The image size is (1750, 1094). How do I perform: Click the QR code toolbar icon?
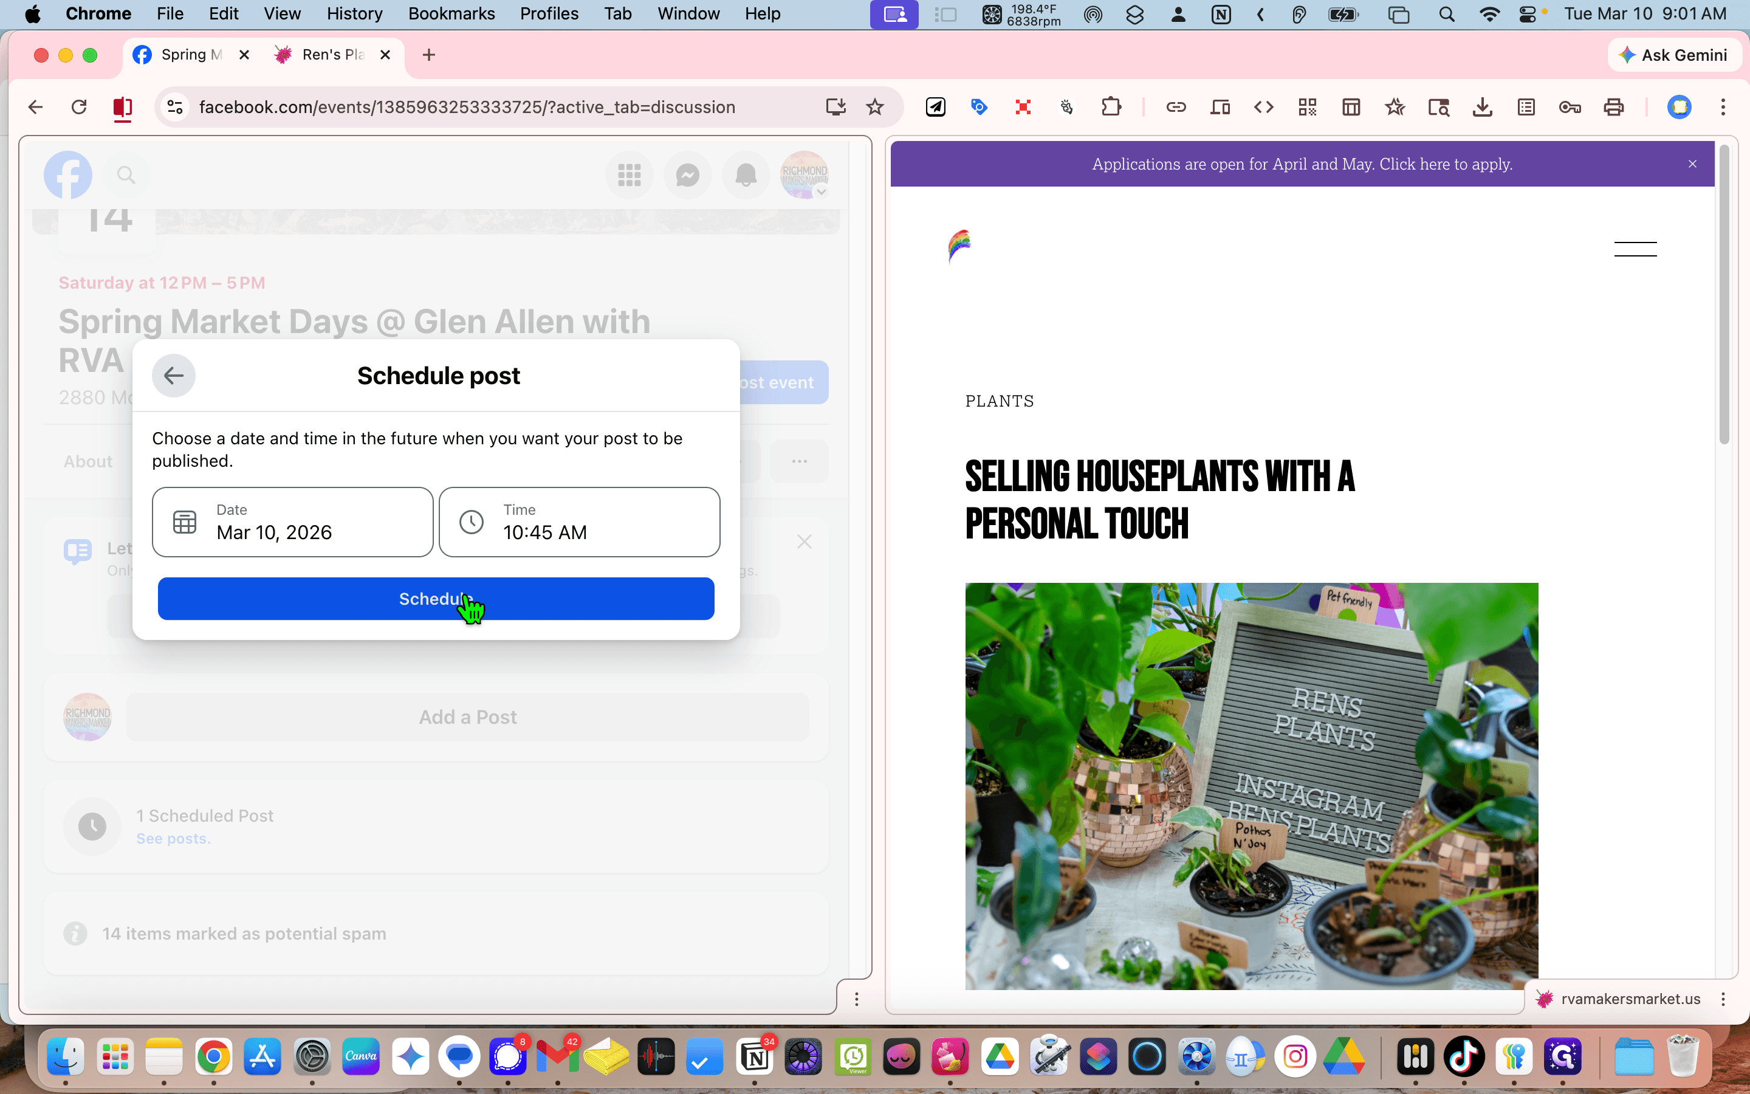1308,107
